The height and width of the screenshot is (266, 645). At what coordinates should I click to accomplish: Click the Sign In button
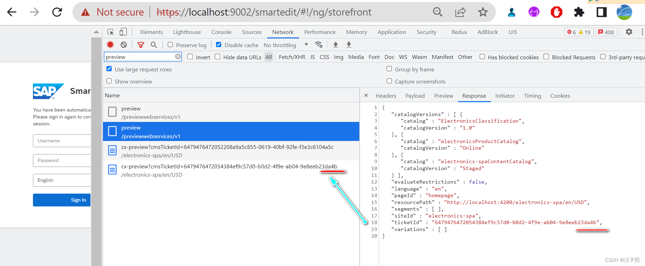tap(62, 200)
